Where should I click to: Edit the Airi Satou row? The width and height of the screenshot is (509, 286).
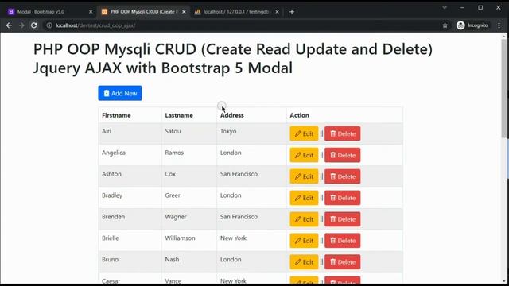pos(304,133)
